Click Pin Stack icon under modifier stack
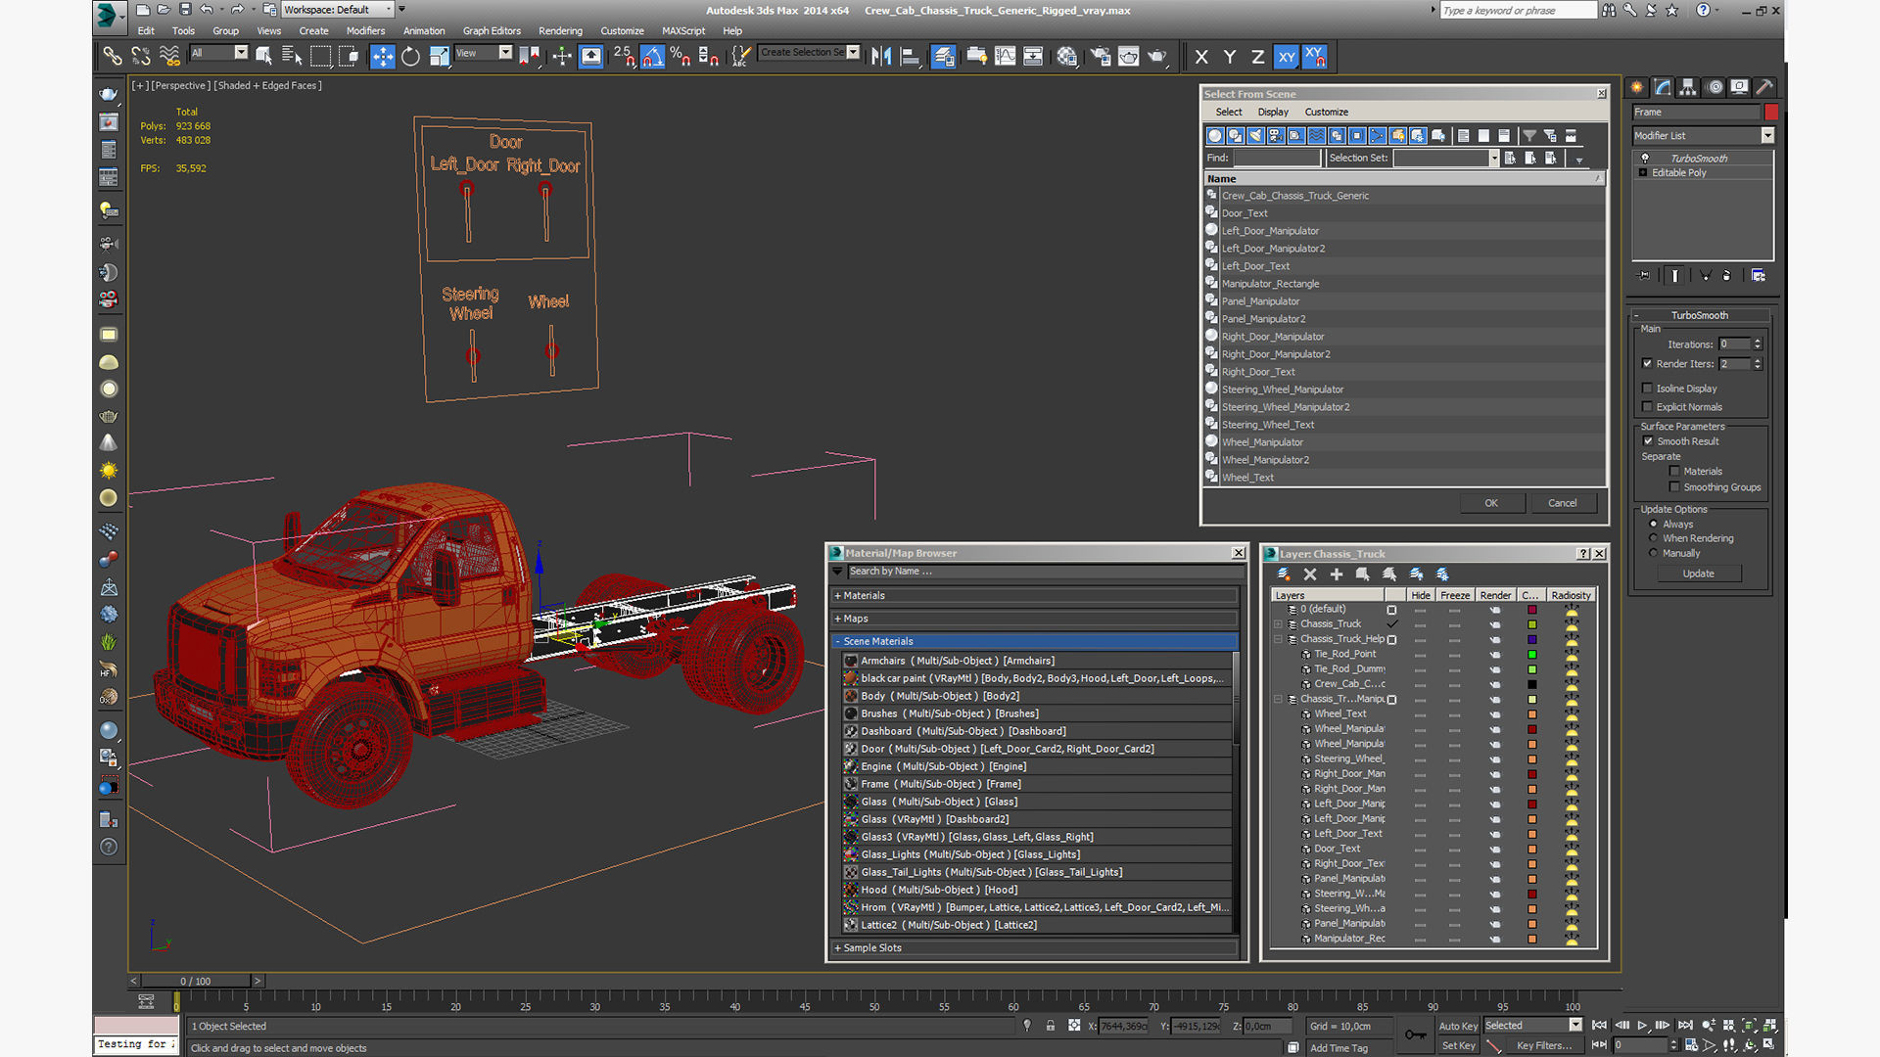The height and width of the screenshot is (1057, 1880). (1644, 276)
